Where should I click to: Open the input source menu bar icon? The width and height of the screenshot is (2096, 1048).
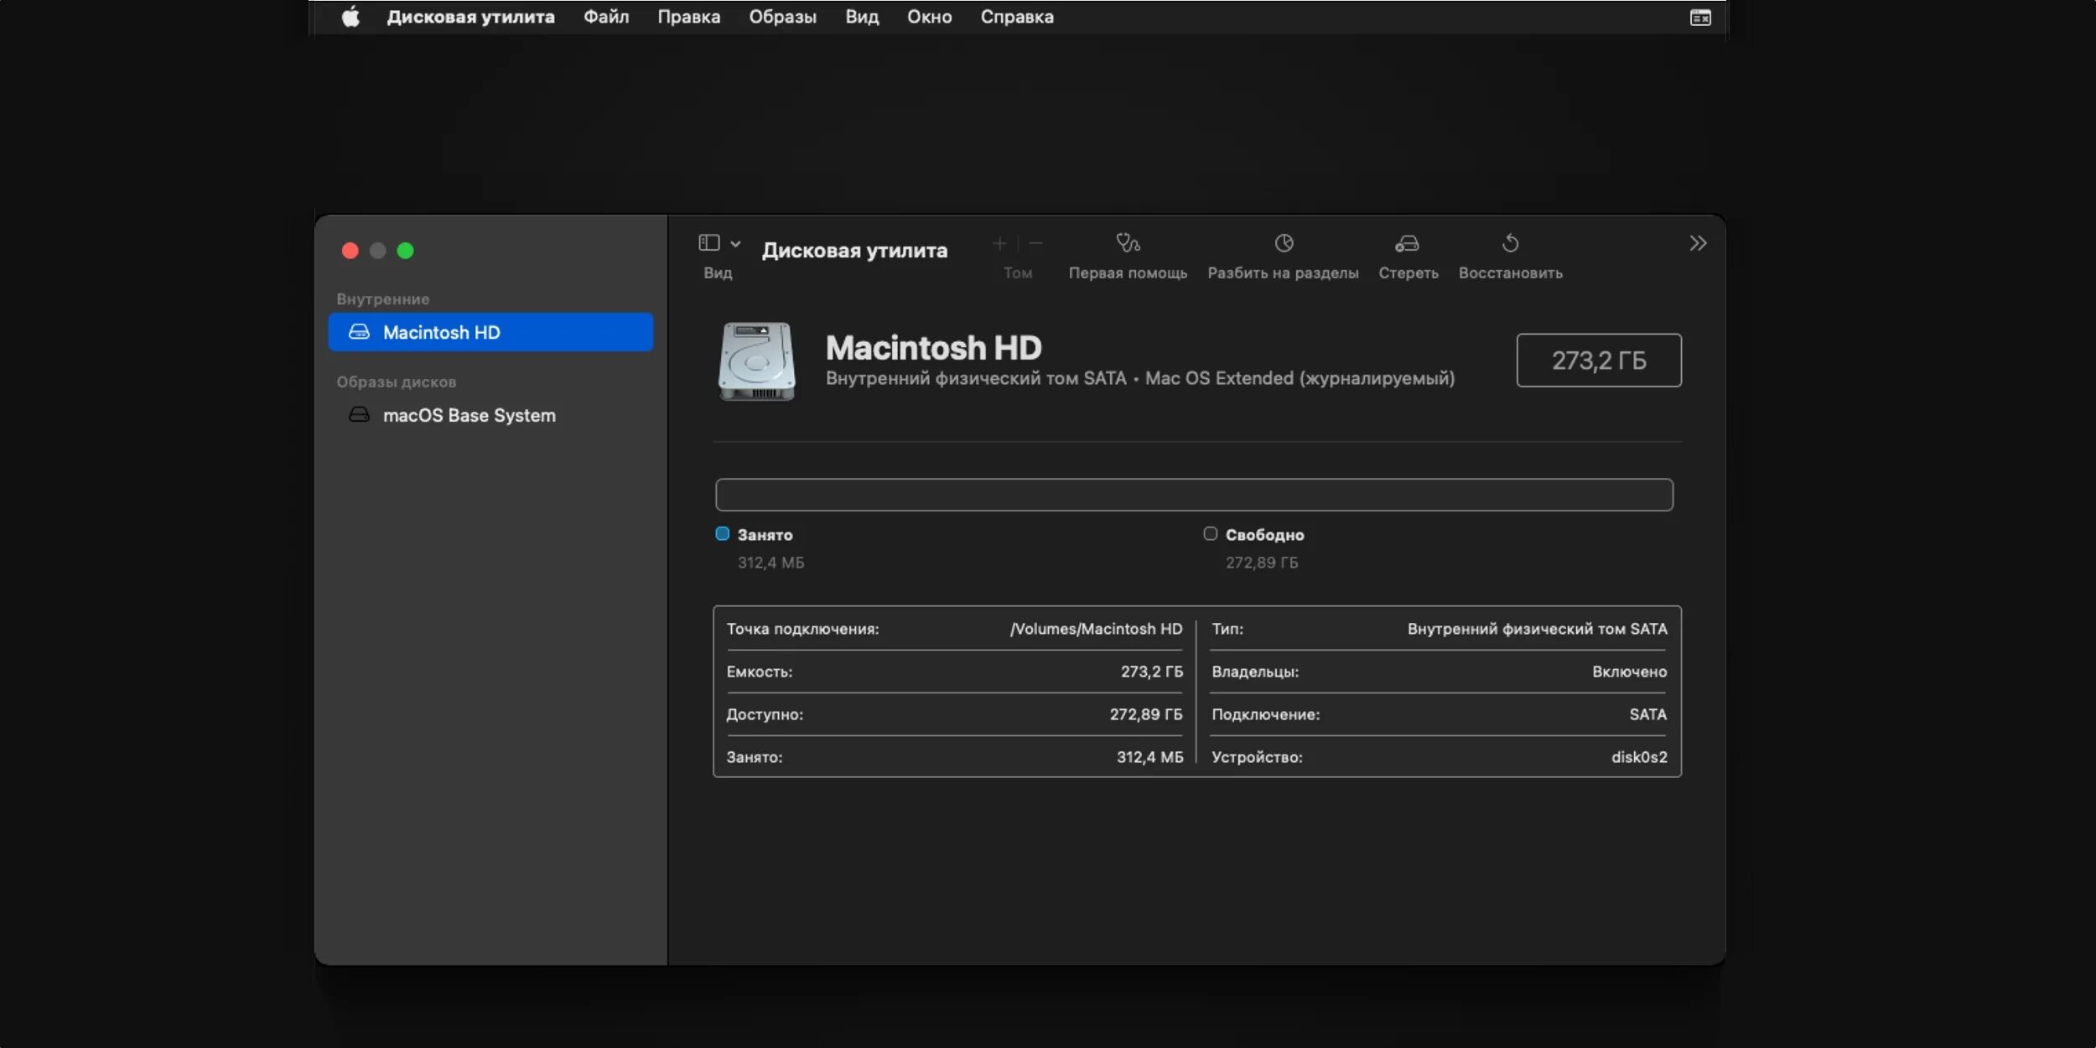coord(1700,18)
